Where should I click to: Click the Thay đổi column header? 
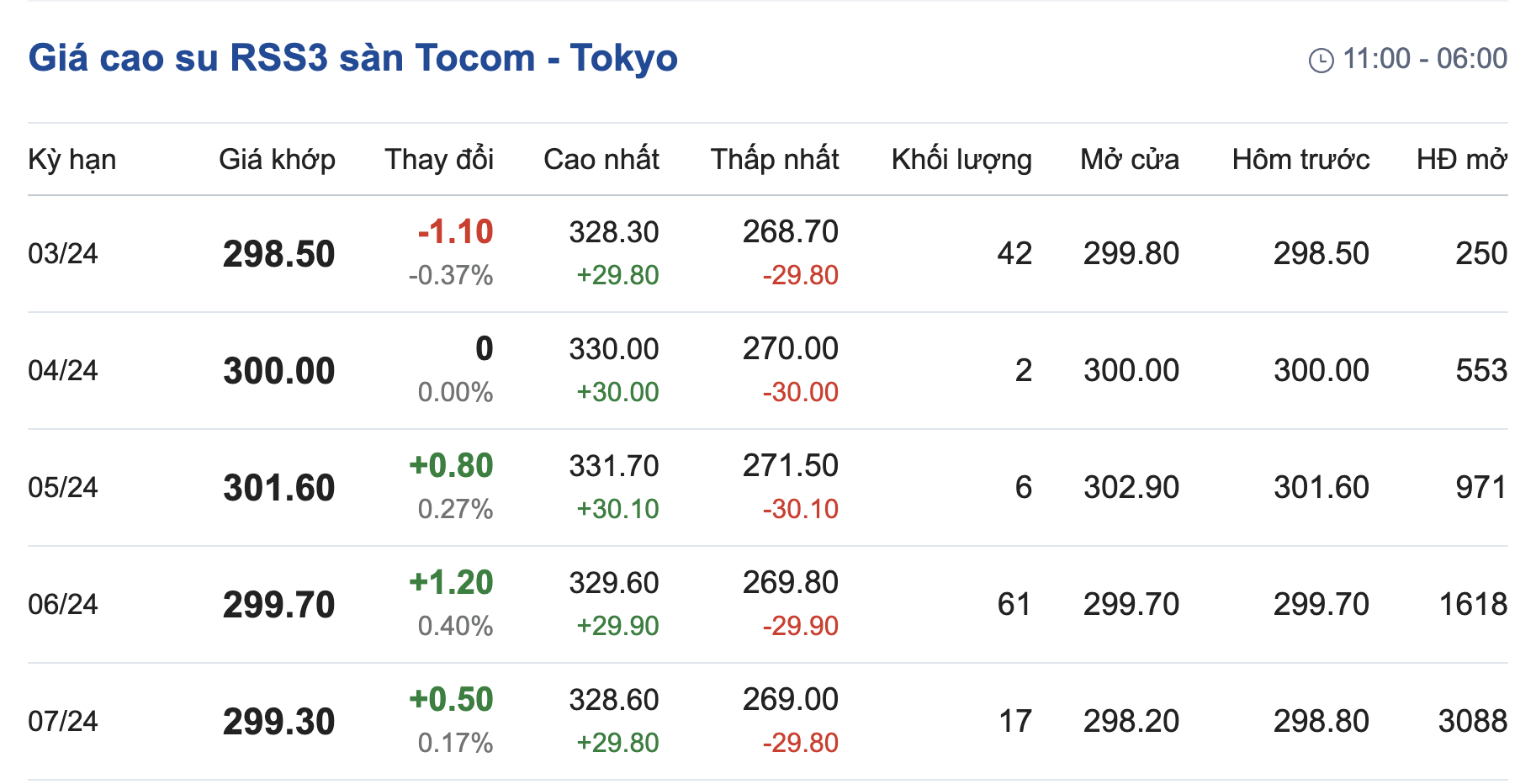click(439, 159)
